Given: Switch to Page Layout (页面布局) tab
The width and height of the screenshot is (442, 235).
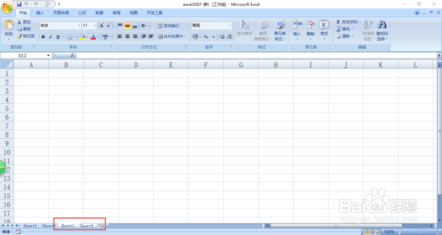Looking at the screenshot, I should click(61, 13).
